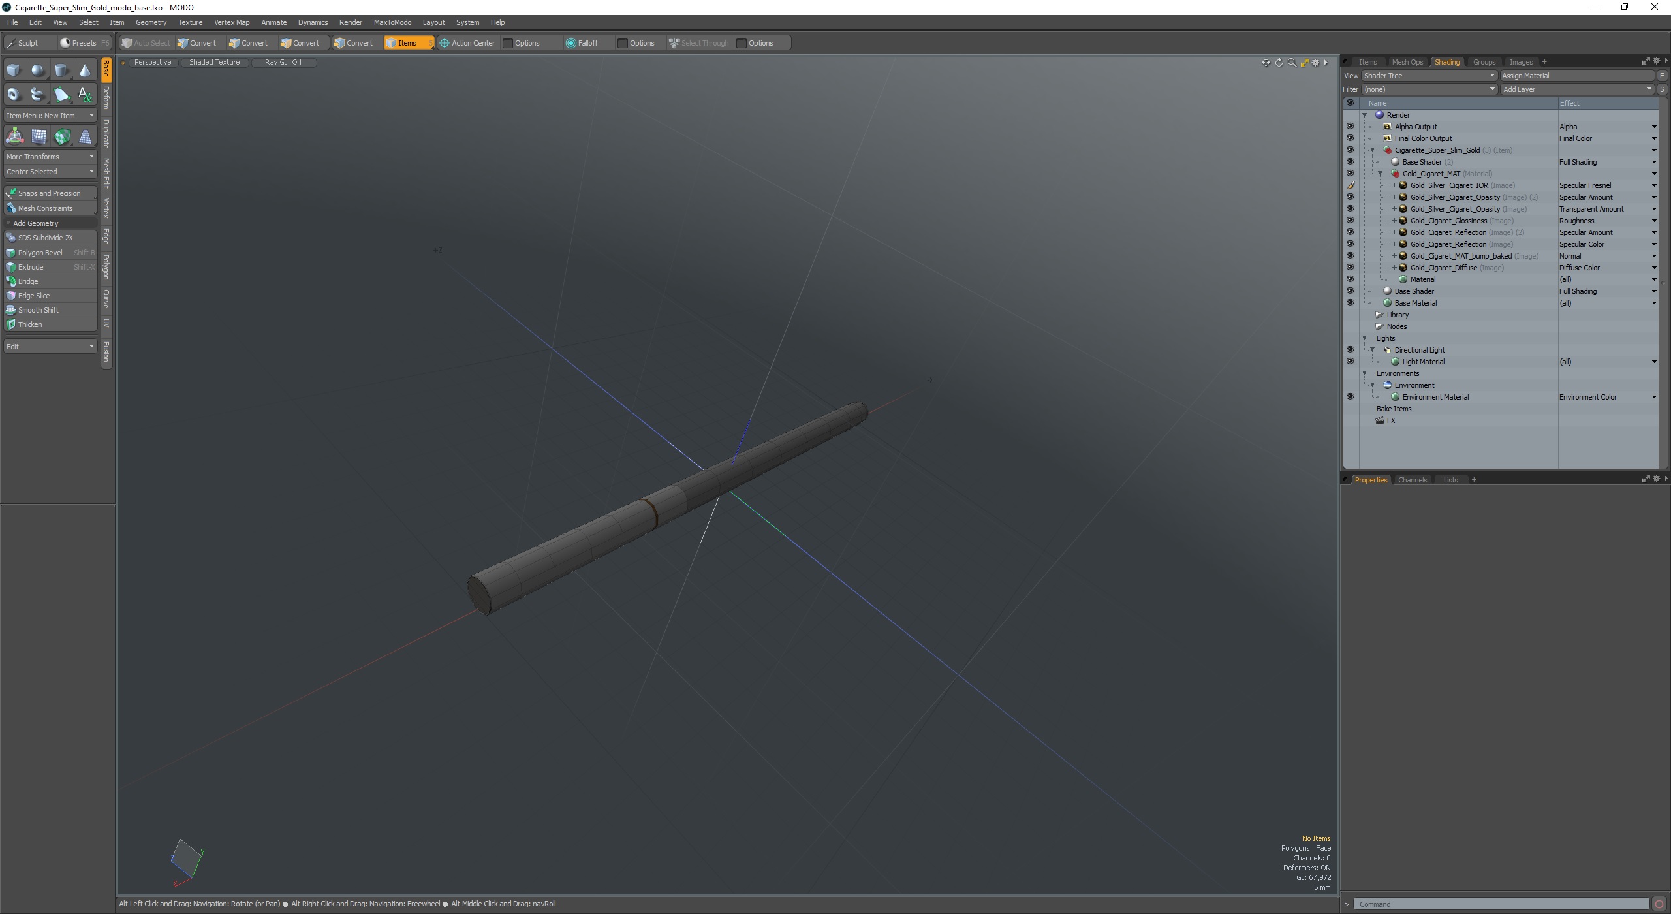Click the Action Center button

point(467,43)
